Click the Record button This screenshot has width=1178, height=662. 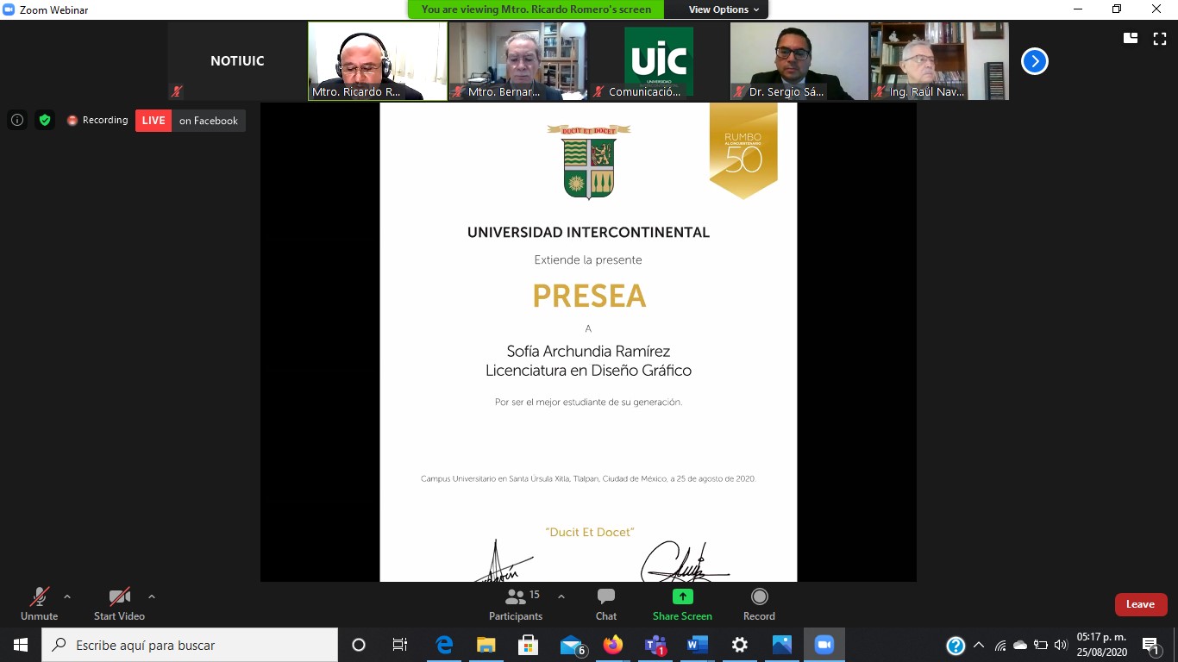[759, 603]
